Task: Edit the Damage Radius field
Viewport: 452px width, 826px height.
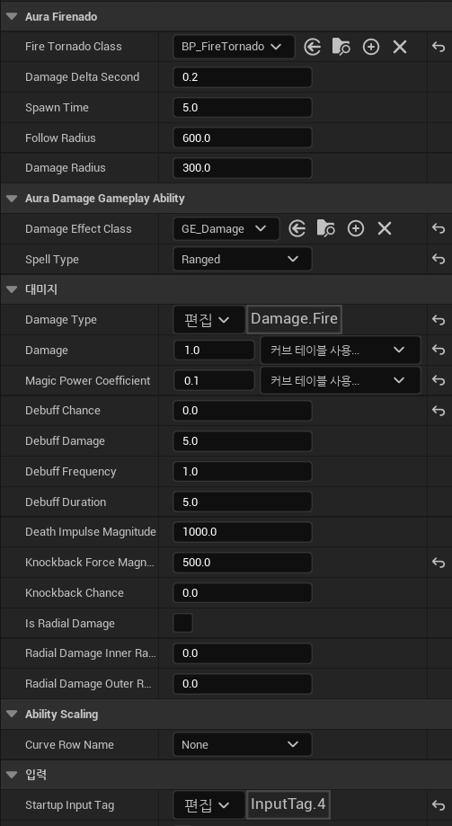Action: 243,168
